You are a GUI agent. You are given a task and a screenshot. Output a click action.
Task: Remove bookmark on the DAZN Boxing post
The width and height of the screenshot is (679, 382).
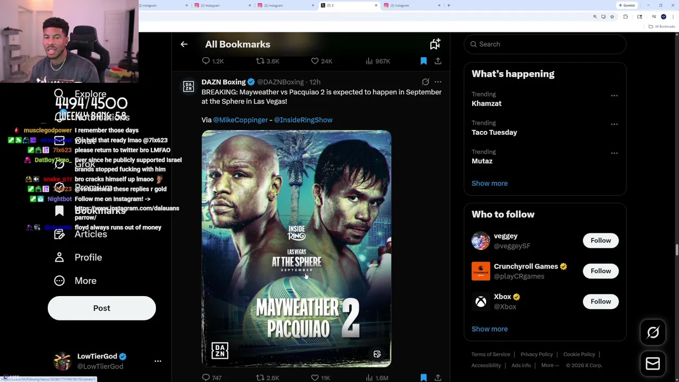click(423, 378)
